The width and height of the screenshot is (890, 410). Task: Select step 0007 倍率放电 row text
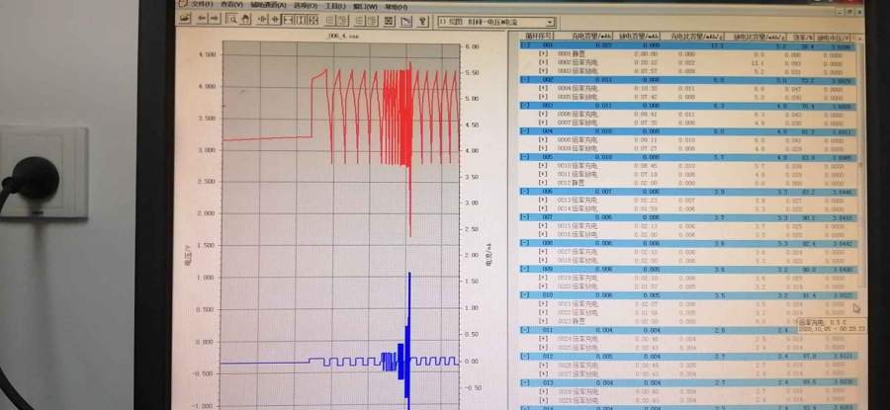[x=578, y=123]
